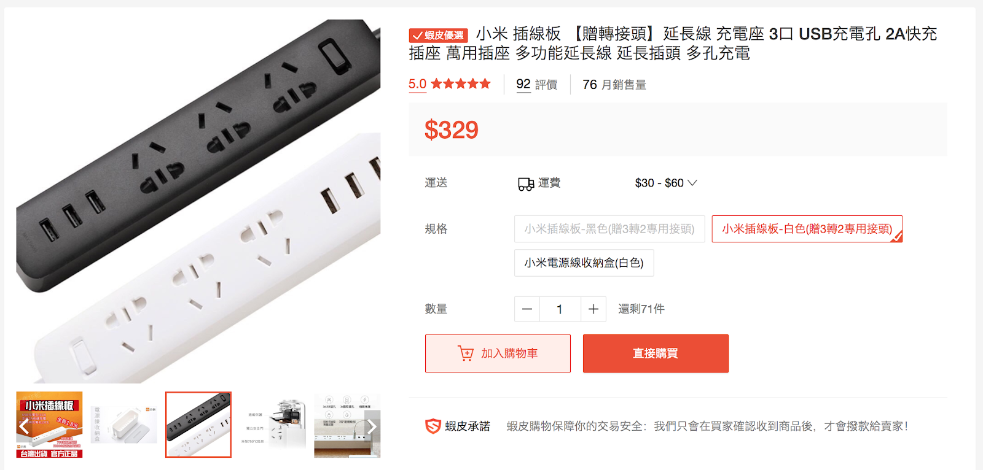Click the five-star rating icons
The image size is (983, 470).
coord(461,84)
